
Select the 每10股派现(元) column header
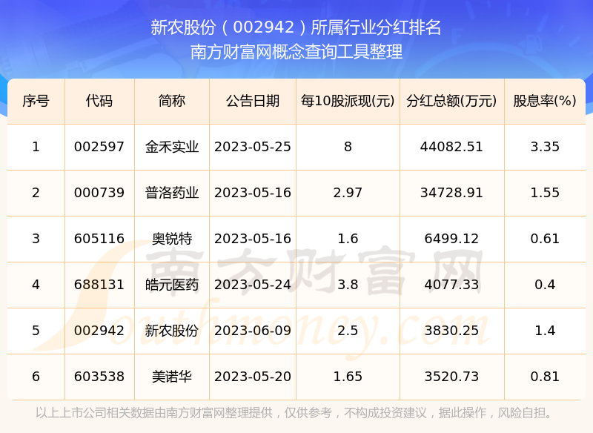(x=348, y=101)
